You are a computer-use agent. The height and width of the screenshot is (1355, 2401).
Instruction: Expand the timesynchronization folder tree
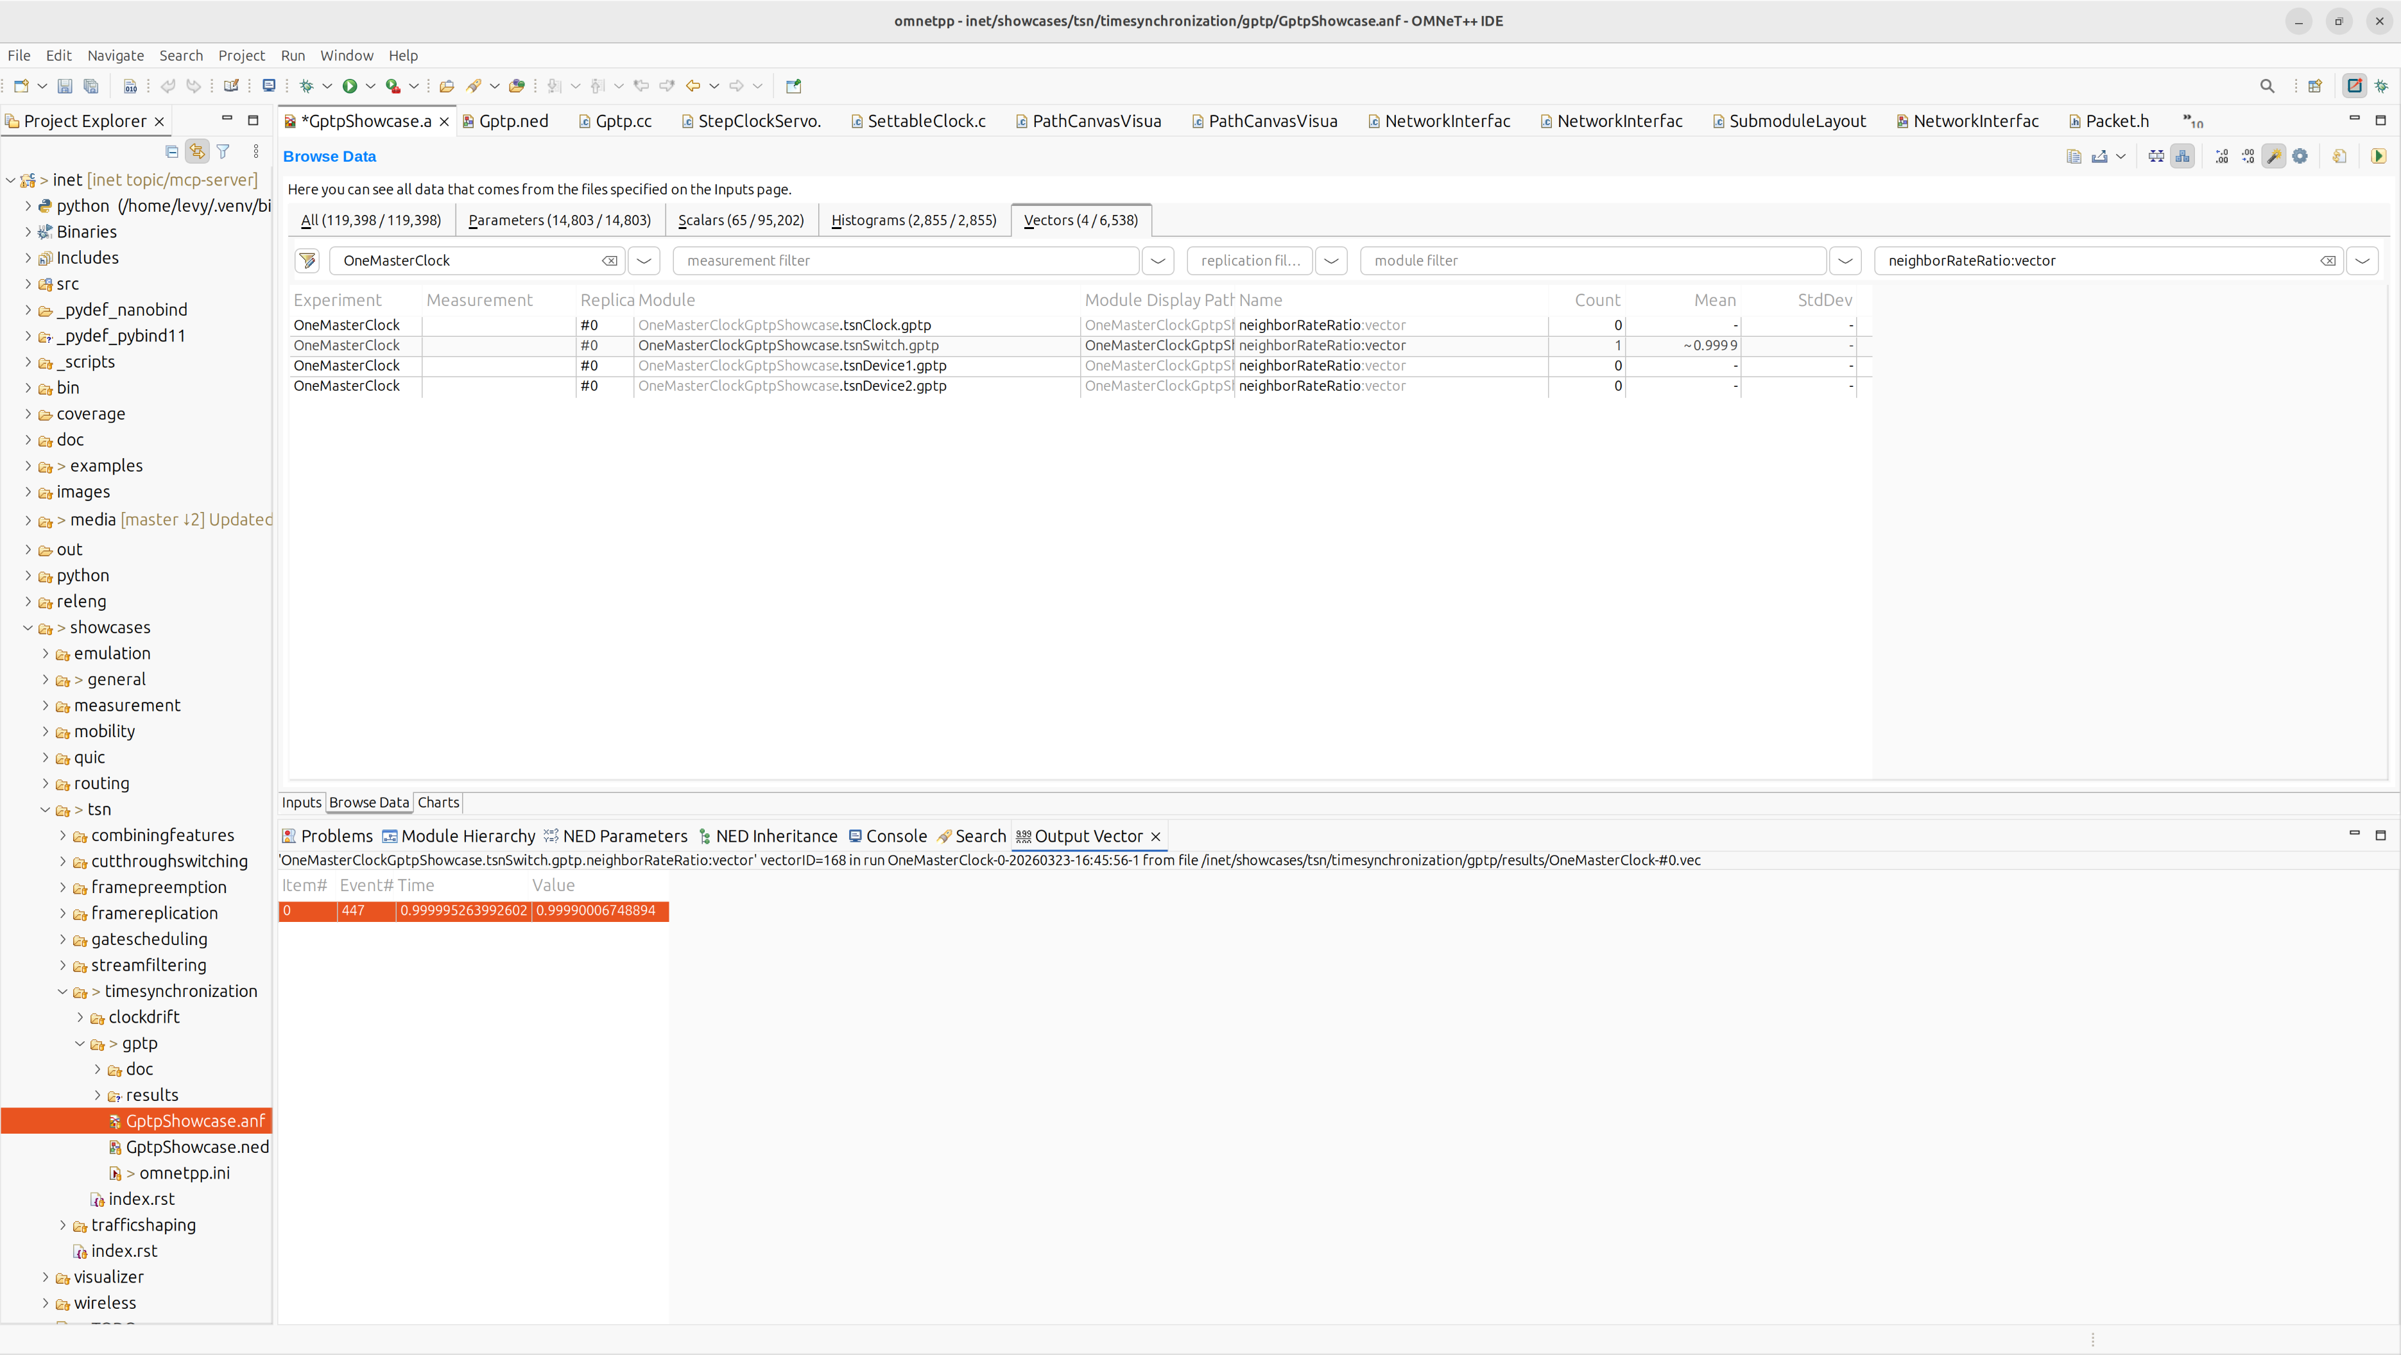[62, 991]
